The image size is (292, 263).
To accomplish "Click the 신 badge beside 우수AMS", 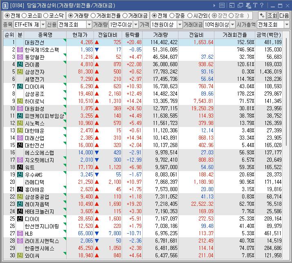I will [20, 174].
